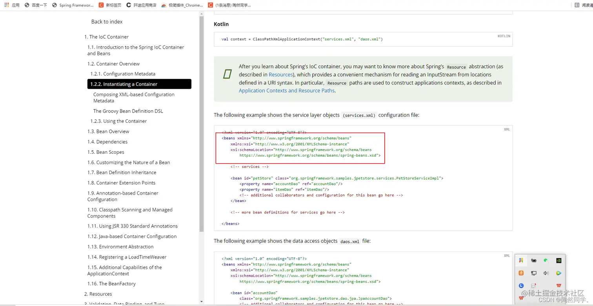
Task: Open 1.7. Bean Definition Inheritance
Action: 122,173
